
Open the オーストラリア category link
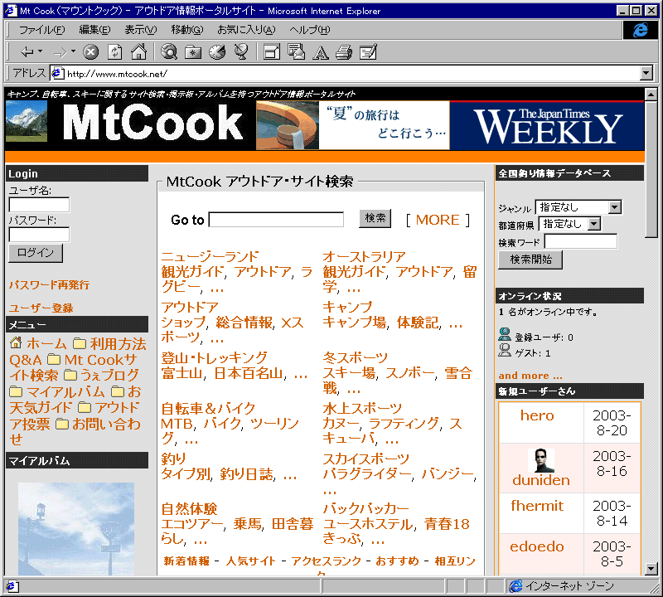click(364, 256)
